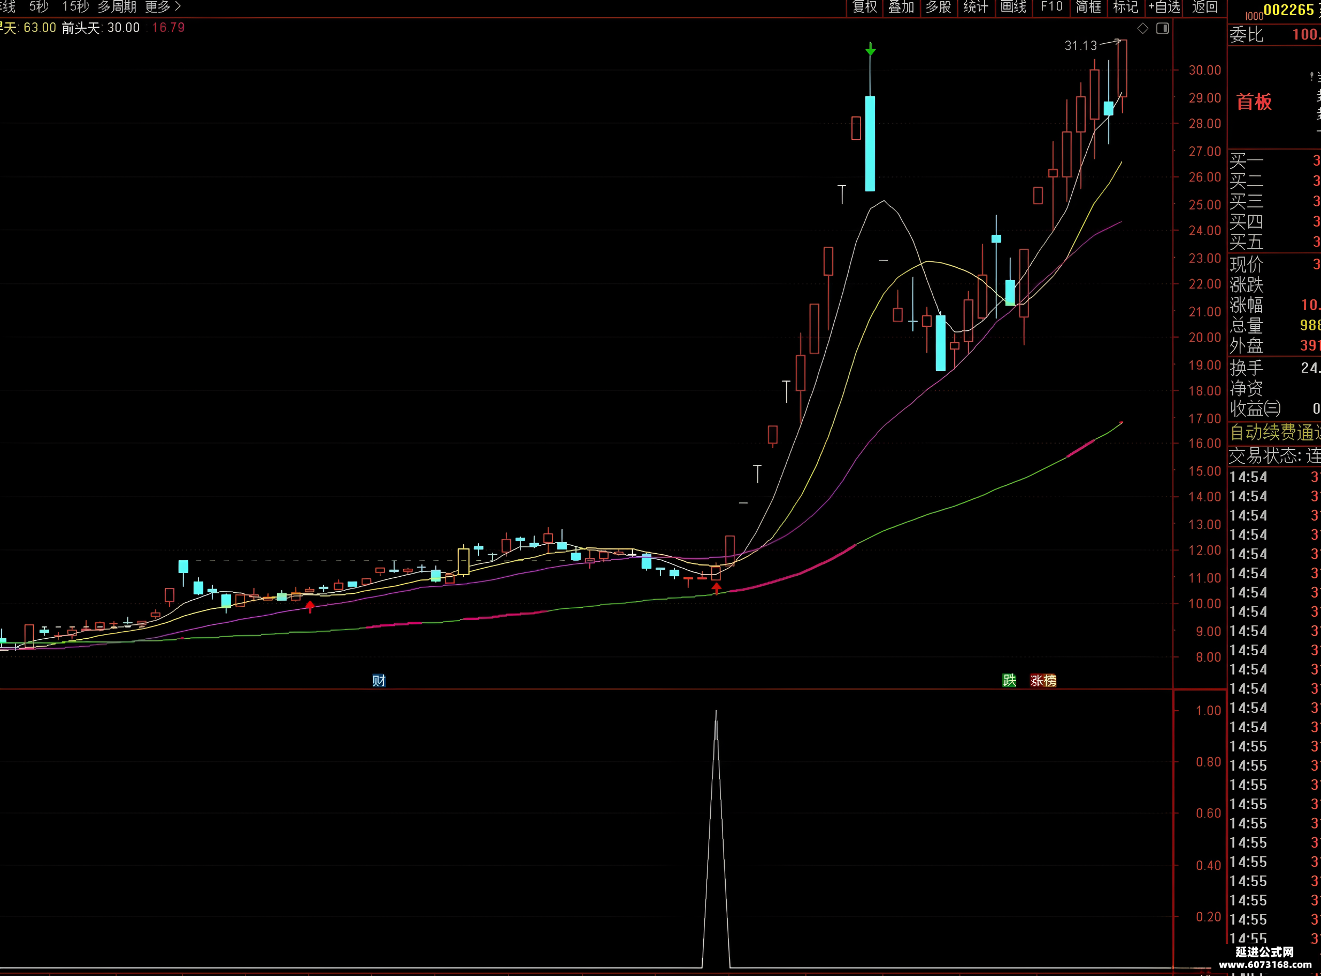
Task: Switch to the 5秒 period tab
Action: click(x=39, y=7)
